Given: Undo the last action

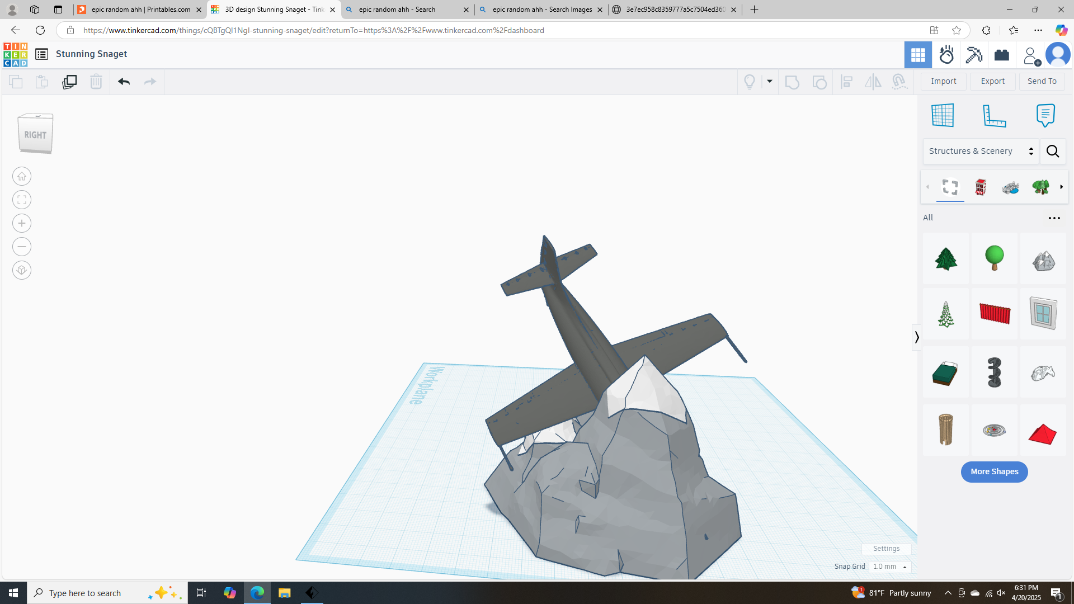Looking at the screenshot, I should tap(124, 82).
